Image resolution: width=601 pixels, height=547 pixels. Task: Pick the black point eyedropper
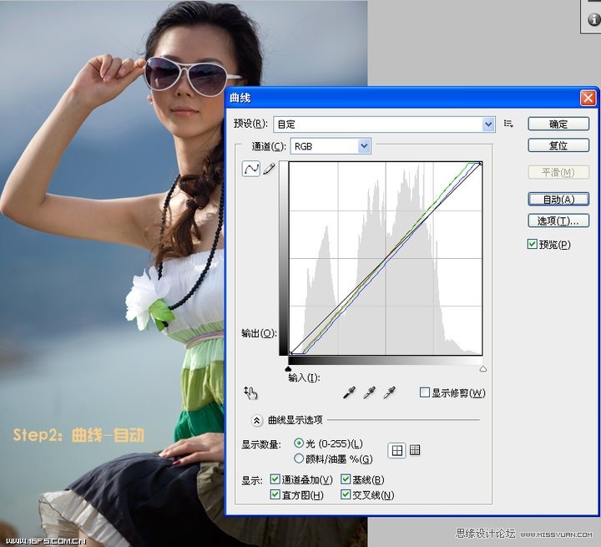[x=349, y=393]
